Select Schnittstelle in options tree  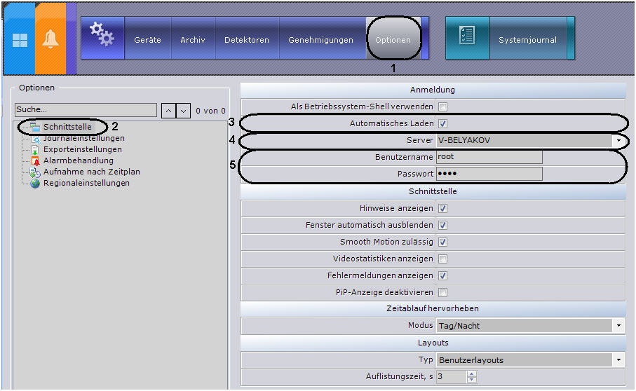[67, 127]
